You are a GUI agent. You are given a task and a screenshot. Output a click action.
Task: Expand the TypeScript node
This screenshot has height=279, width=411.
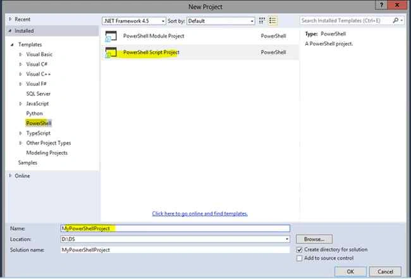click(20, 133)
